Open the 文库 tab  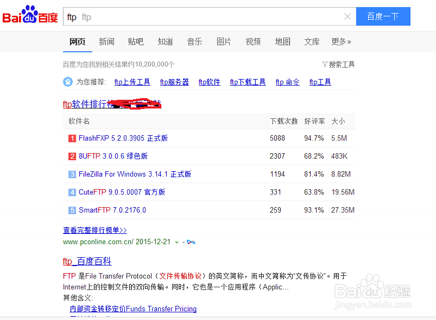tap(312, 41)
